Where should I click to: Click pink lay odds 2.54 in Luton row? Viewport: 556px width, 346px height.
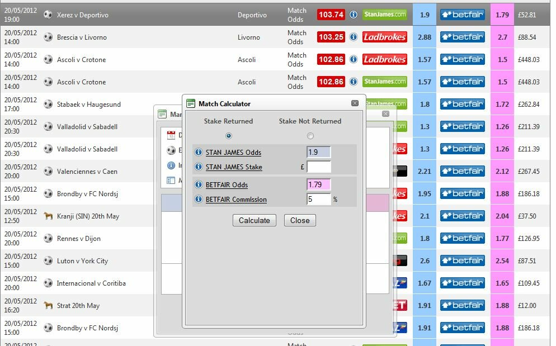[502, 260]
